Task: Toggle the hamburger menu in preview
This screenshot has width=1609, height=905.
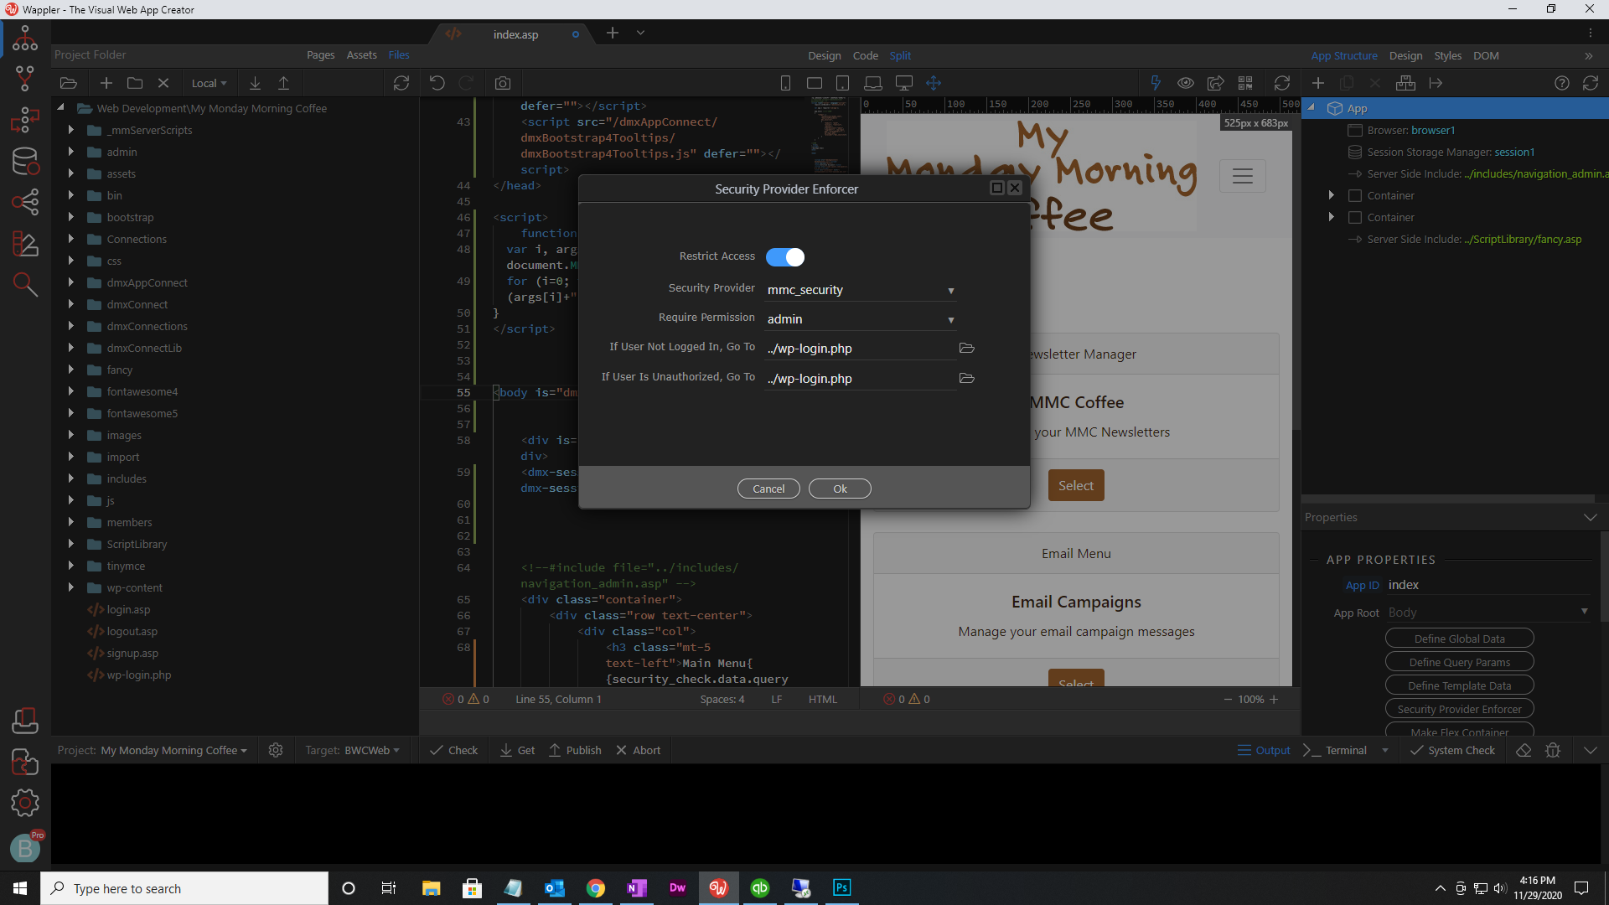Action: pos(1242,176)
